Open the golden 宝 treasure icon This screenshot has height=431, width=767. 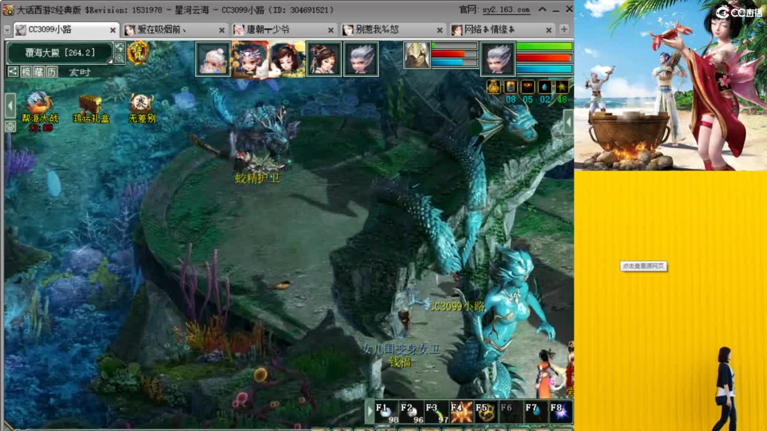(x=138, y=53)
